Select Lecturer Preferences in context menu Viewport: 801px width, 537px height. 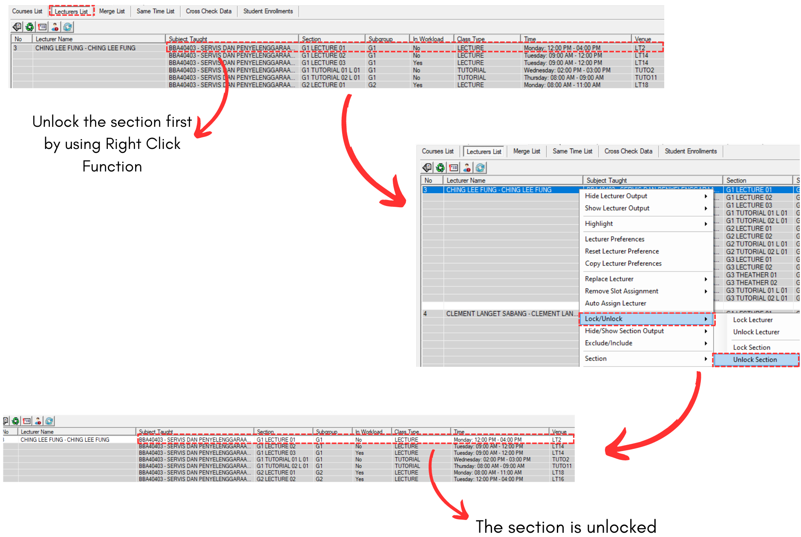point(615,239)
